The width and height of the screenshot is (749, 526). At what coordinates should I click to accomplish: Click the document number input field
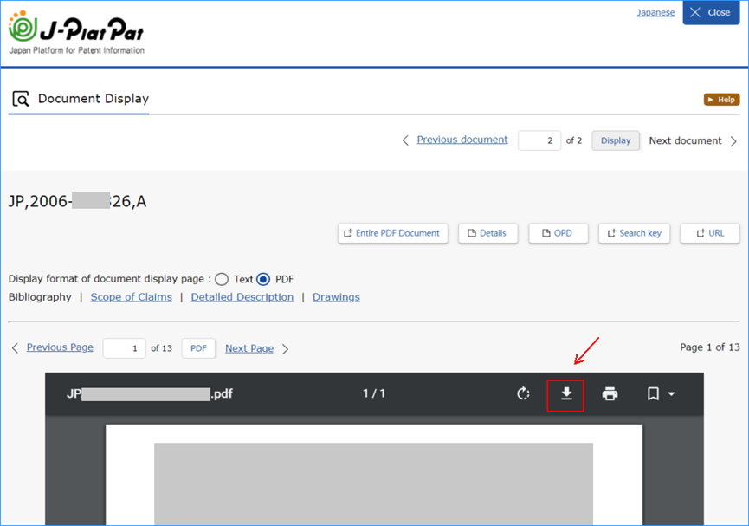(539, 140)
